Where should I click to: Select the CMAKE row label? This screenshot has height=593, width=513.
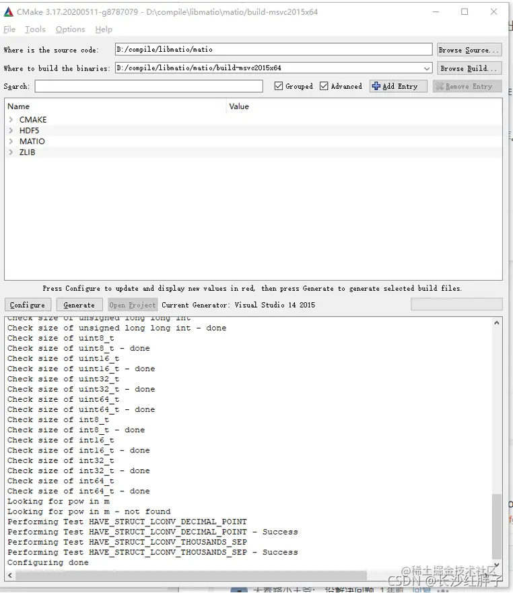(33, 120)
